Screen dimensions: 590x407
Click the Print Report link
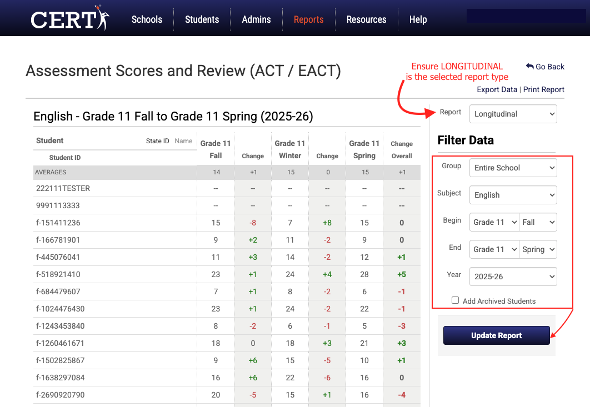(x=543, y=89)
